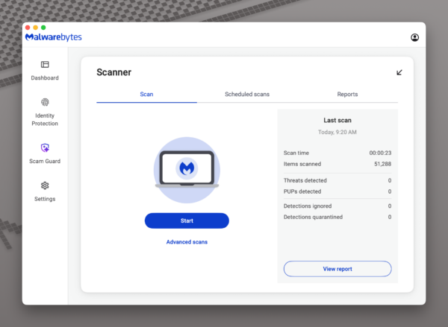Open Scam Guard shield icon
448x327 pixels.
pyautogui.click(x=45, y=147)
